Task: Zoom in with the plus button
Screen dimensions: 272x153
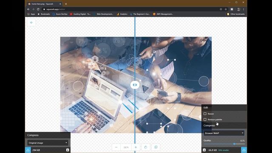Action: pyautogui.click(x=136, y=147)
